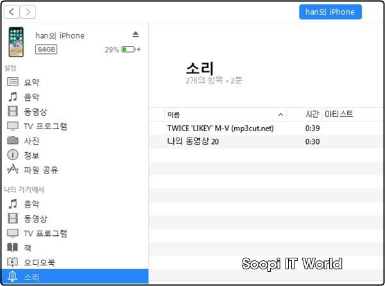Click the han의 iPhone blue button
This screenshot has height=286, width=385.
(330, 12)
